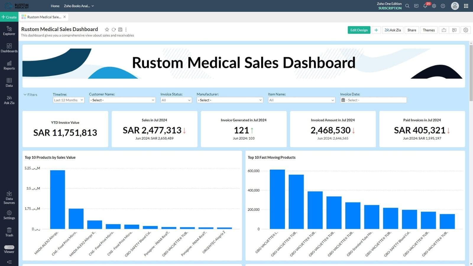Go to Home in top navigation
Image resolution: width=473 pixels, height=266 pixels.
55,6
